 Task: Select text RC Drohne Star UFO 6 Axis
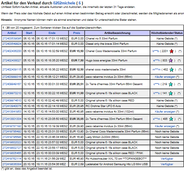tap(103, 106)
